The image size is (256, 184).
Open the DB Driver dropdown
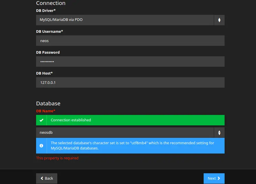pyautogui.click(x=130, y=20)
